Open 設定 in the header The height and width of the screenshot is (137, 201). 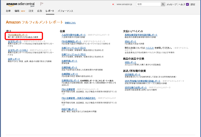tap(193, 4)
